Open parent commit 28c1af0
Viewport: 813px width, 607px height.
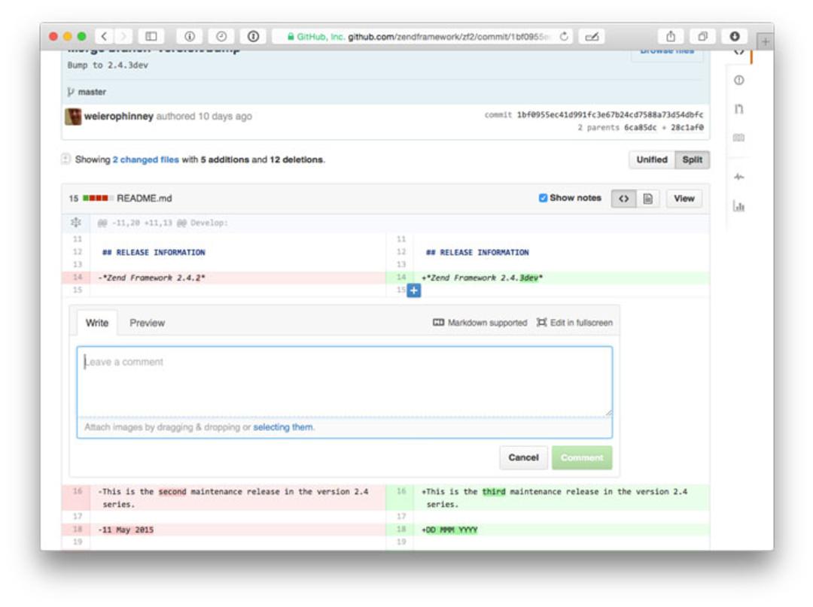(687, 127)
